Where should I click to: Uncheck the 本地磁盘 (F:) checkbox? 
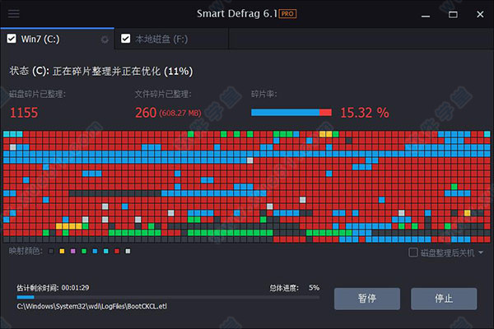pos(126,39)
